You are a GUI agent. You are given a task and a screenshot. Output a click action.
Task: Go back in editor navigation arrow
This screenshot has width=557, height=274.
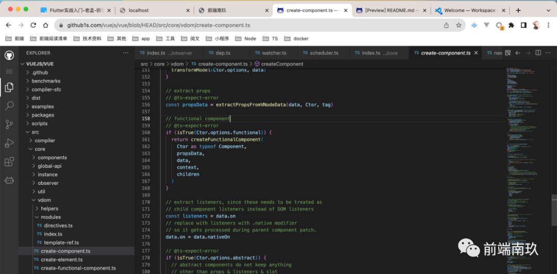pyautogui.click(x=518, y=53)
